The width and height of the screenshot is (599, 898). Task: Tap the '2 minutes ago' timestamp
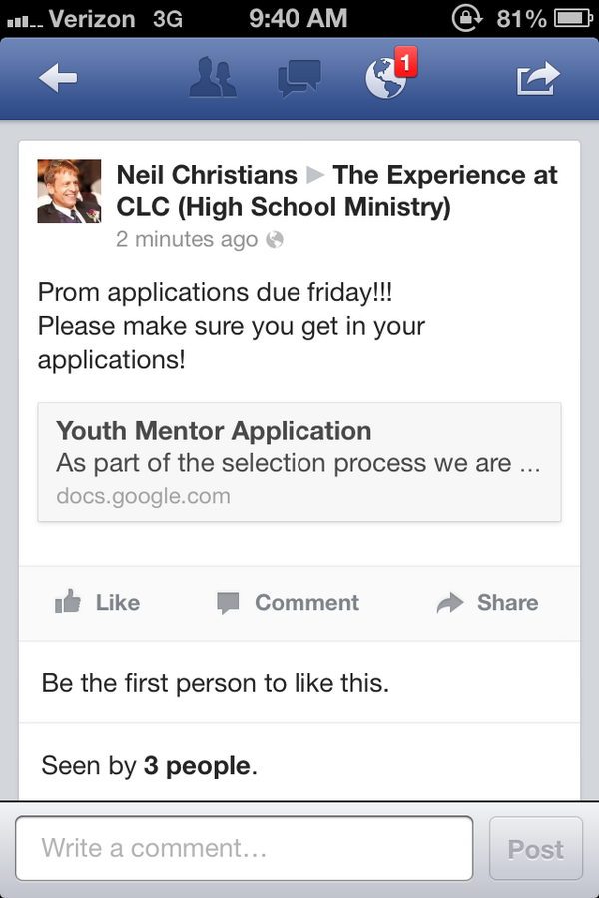pos(187,239)
